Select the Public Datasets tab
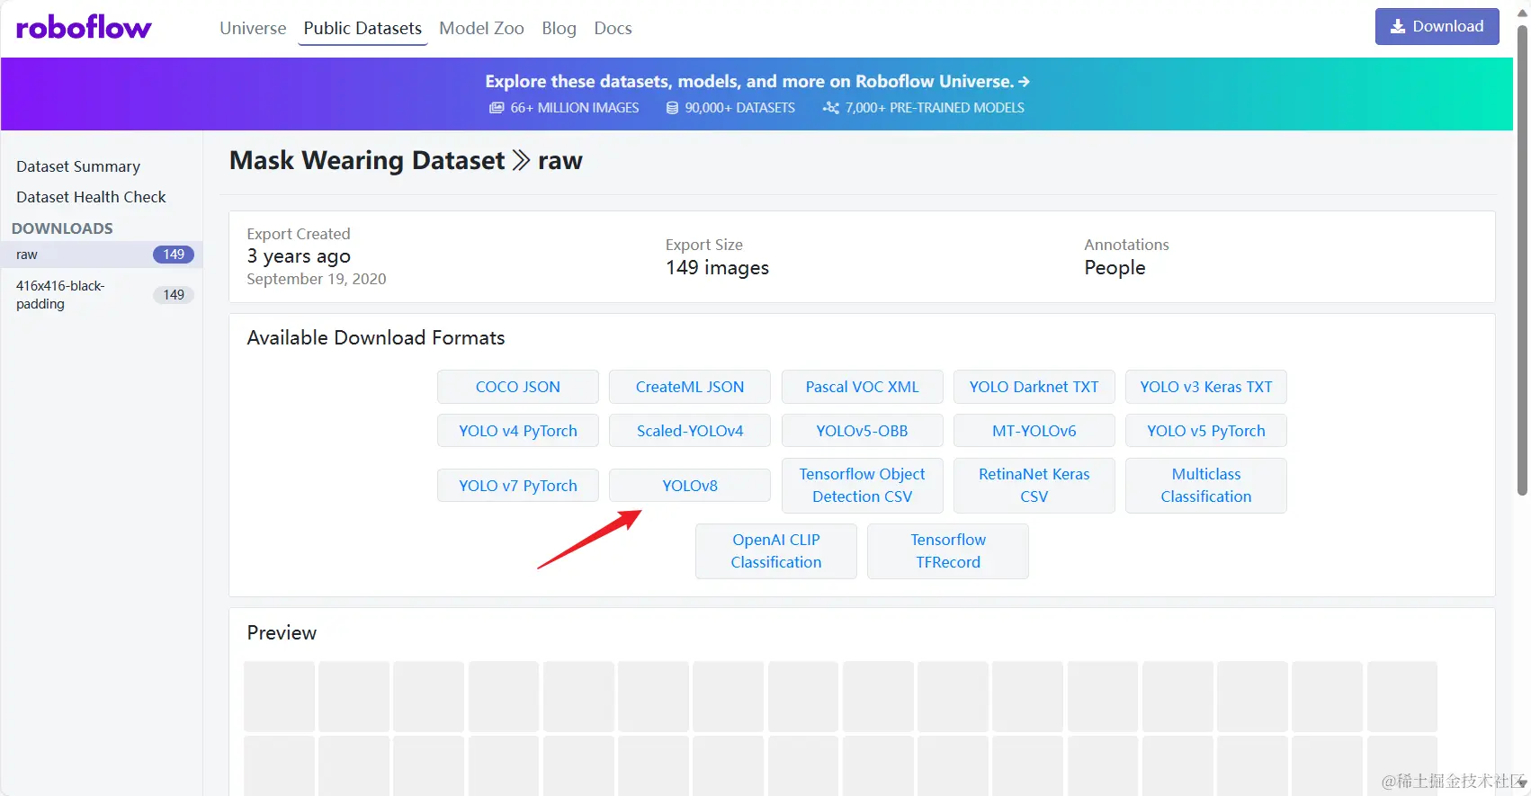Image resolution: width=1531 pixels, height=796 pixels. click(x=363, y=28)
